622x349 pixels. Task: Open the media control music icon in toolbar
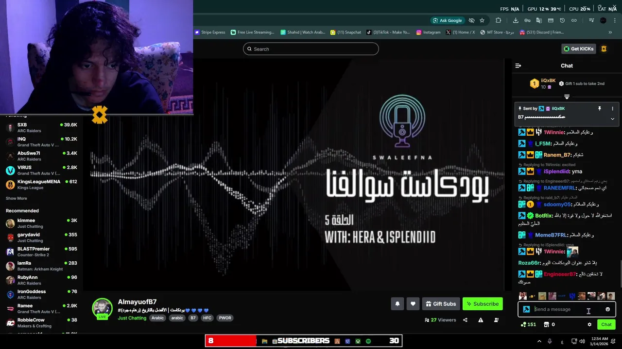(x=591, y=20)
